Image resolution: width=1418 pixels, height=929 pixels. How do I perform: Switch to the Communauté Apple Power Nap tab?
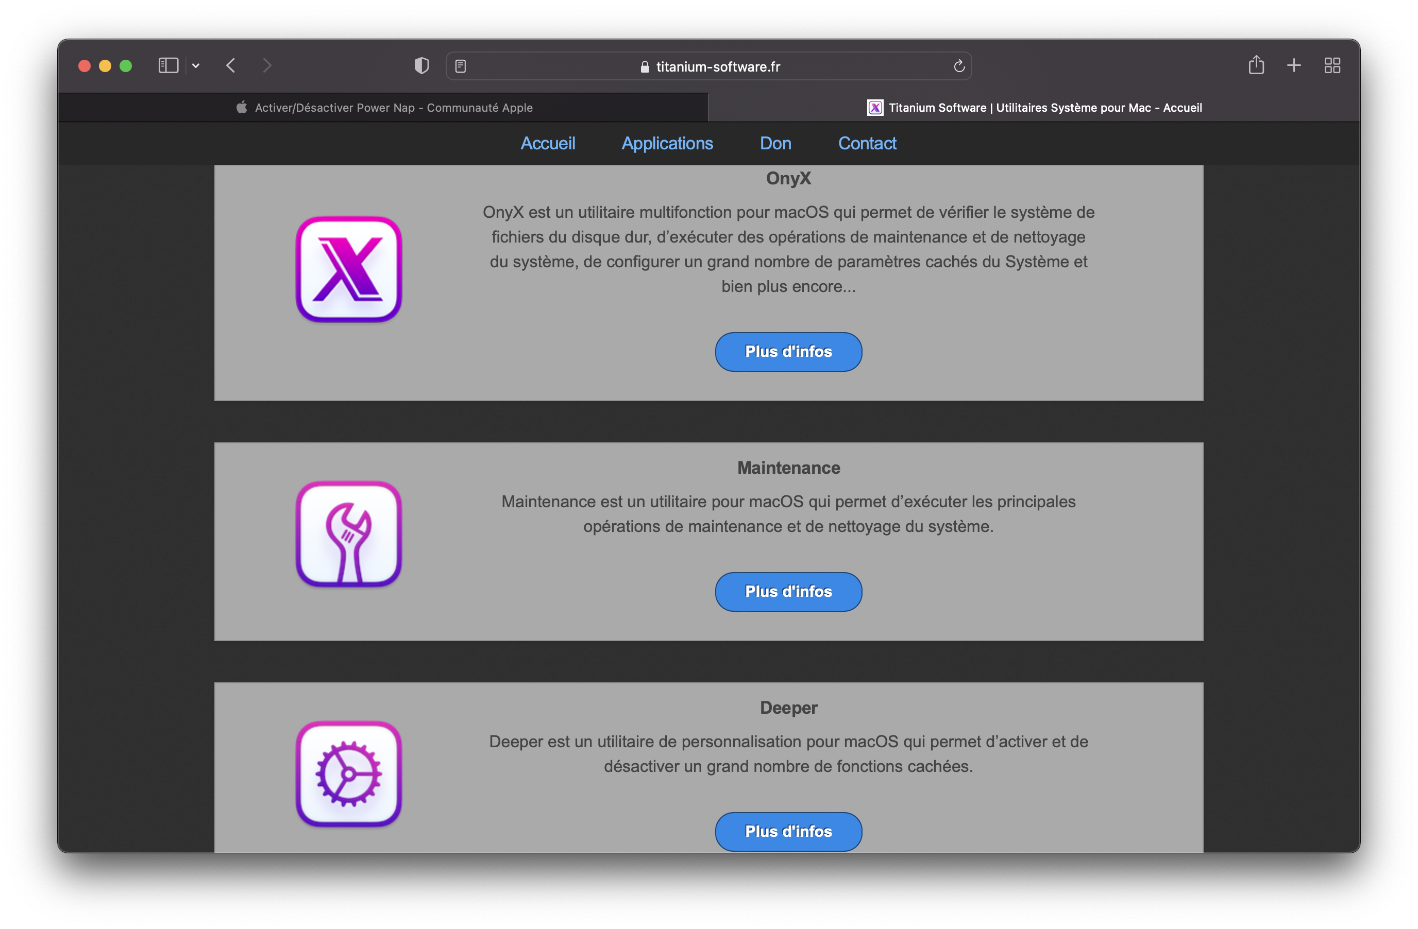point(384,108)
